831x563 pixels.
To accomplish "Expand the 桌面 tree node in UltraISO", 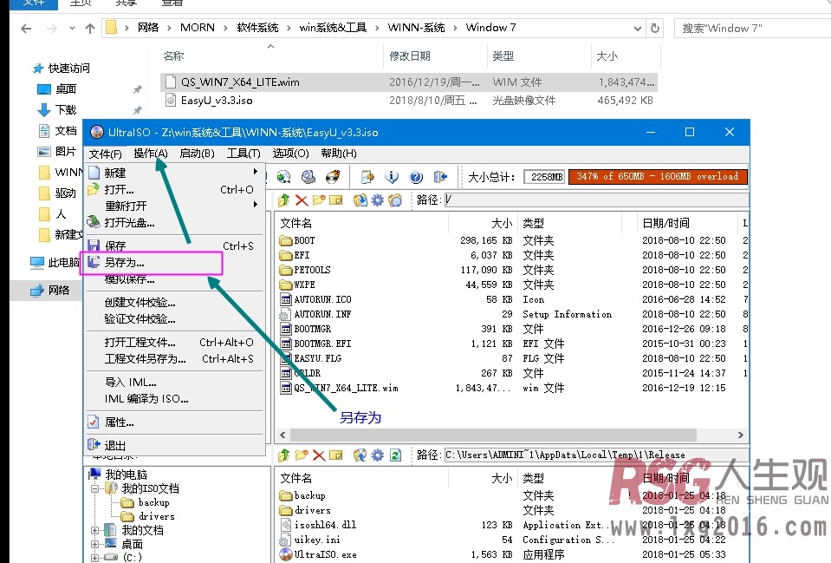I will [94, 544].
